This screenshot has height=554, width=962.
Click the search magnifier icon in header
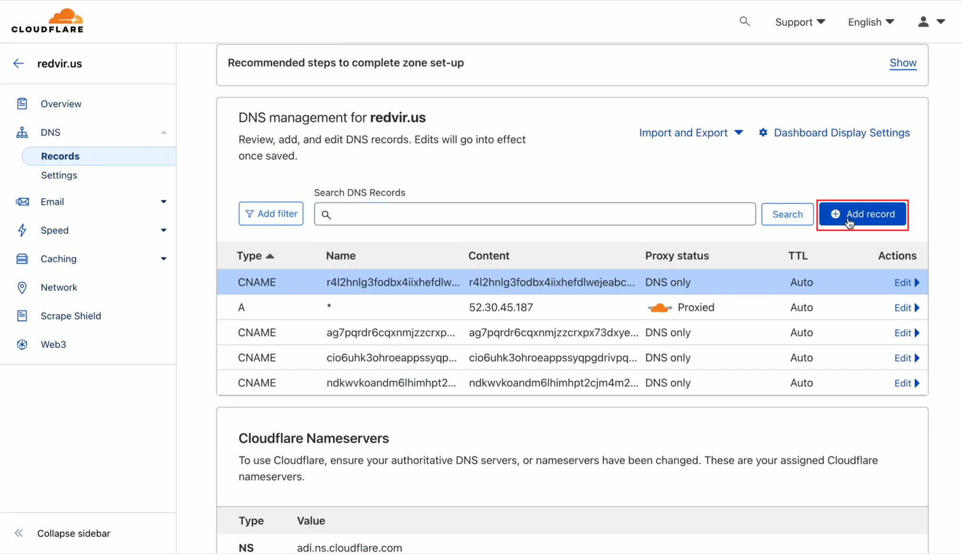[x=744, y=21]
